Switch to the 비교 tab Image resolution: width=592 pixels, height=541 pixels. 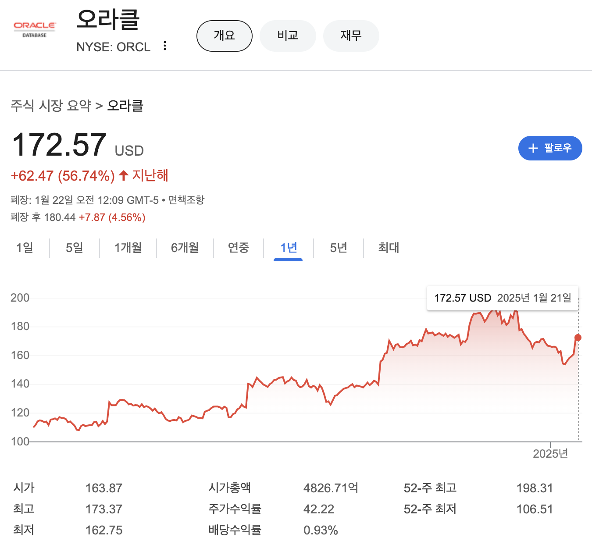click(288, 36)
